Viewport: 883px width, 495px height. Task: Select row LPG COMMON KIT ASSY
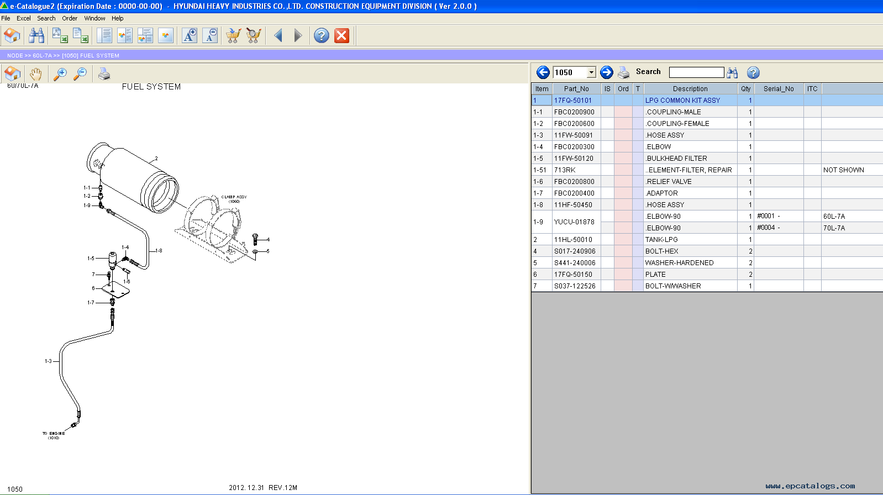(707, 101)
